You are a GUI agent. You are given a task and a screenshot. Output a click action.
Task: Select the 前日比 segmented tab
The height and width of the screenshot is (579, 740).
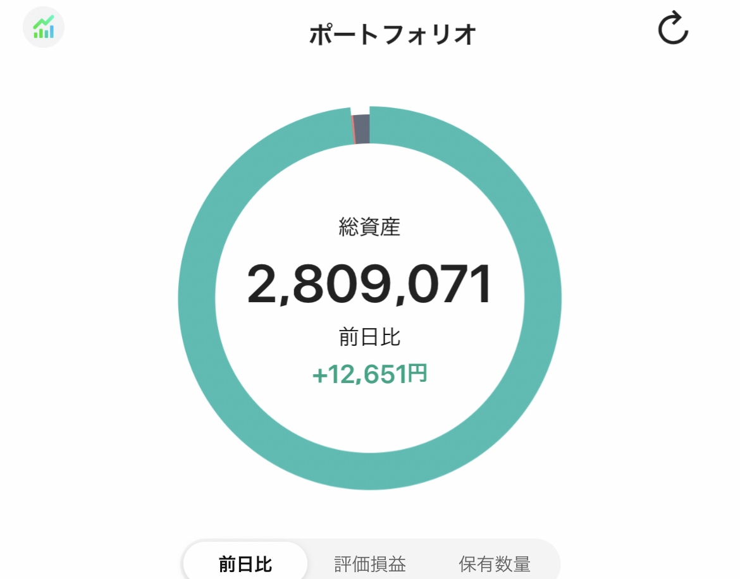point(245,561)
